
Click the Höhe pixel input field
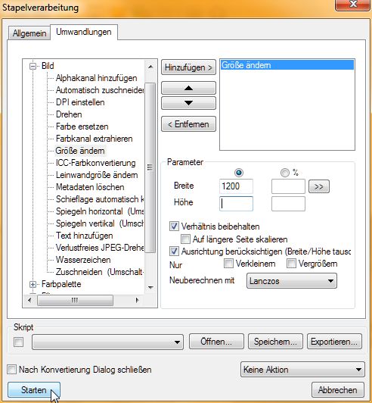[x=236, y=204]
